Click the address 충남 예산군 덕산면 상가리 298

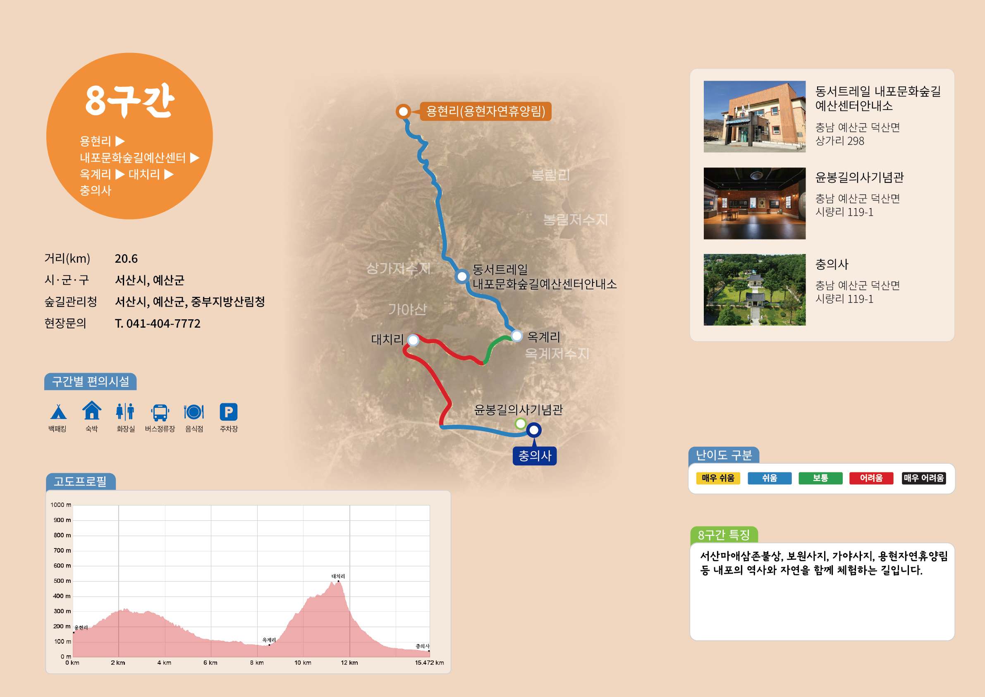857,134
